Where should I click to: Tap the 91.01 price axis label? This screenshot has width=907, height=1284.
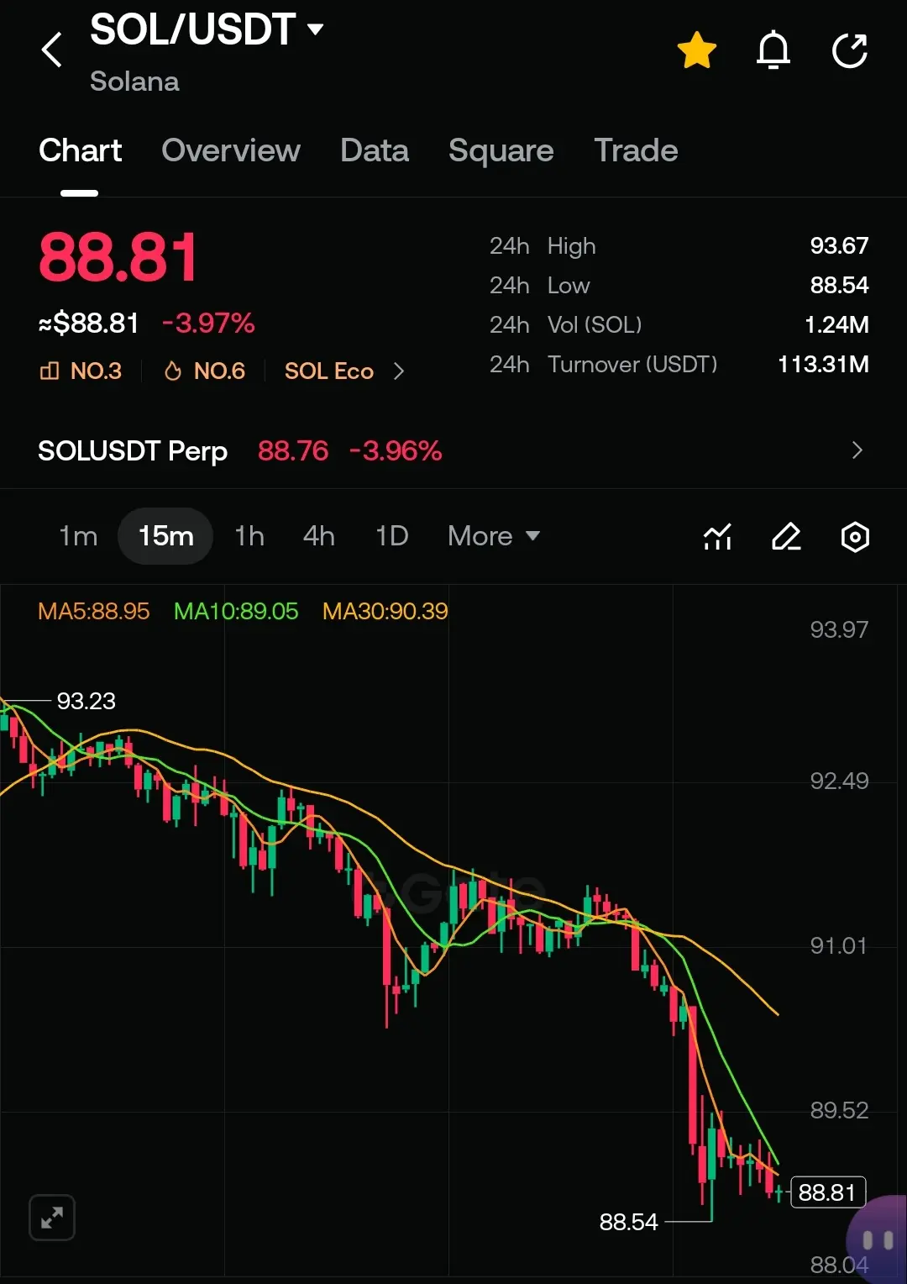pyautogui.click(x=838, y=945)
